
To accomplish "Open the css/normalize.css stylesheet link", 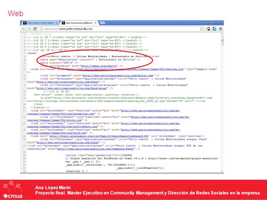I will click(x=103, y=112).
